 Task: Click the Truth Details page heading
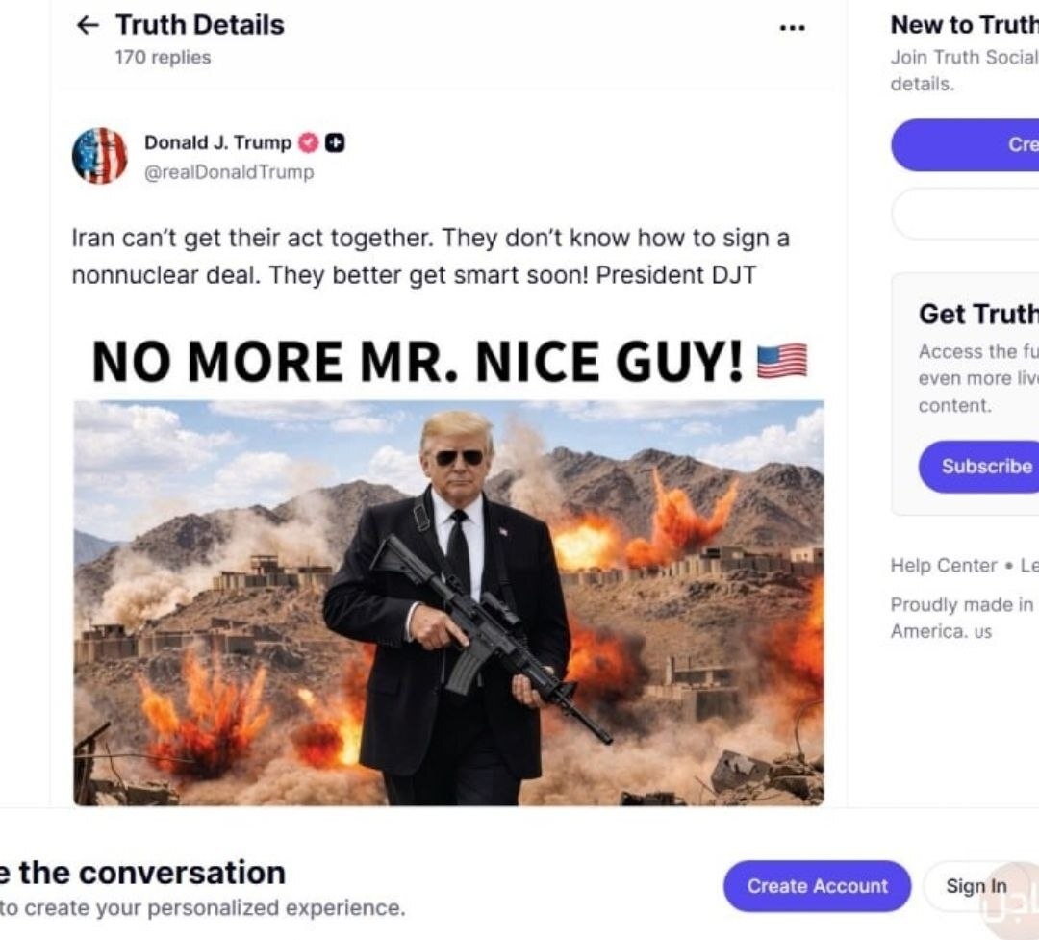tap(200, 25)
